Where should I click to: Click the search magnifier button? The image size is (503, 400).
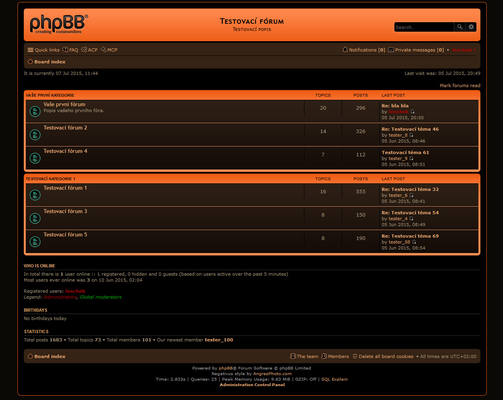click(x=459, y=27)
